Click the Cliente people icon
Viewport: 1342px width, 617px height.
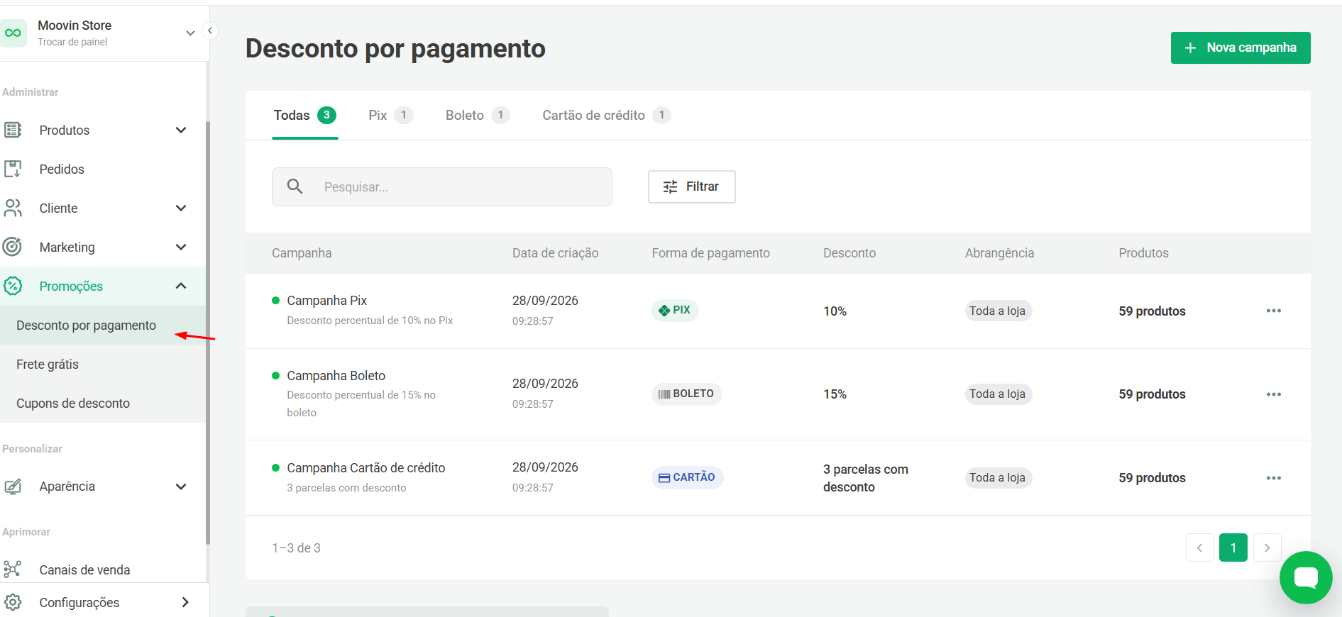(x=13, y=208)
